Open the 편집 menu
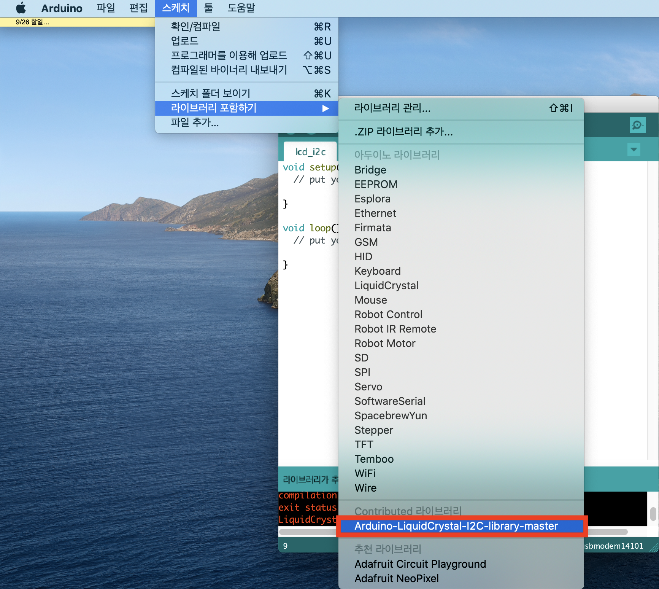This screenshot has width=659, height=589. click(x=138, y=8)
